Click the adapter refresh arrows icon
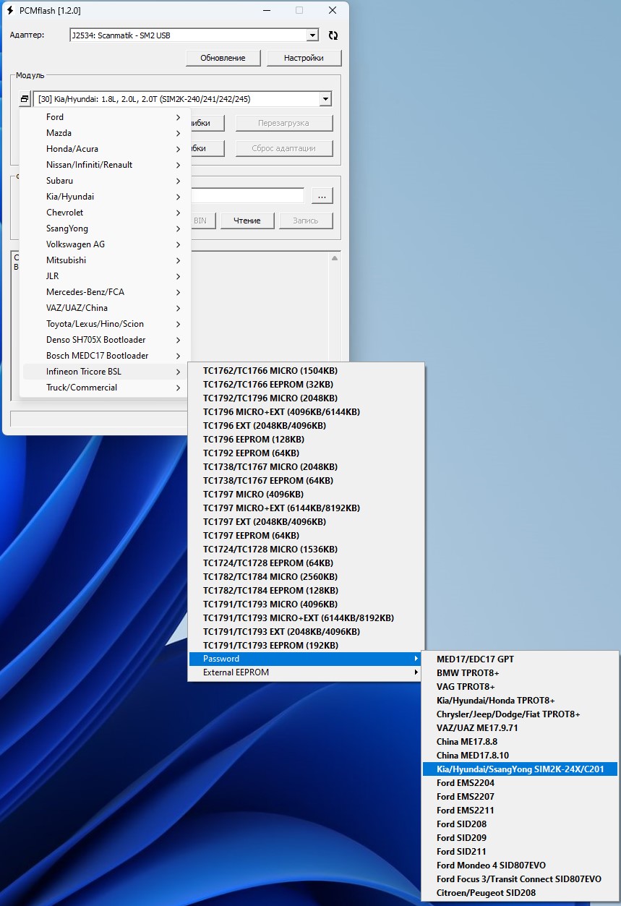This screenshot has height=906, width=621. point(333,35)
